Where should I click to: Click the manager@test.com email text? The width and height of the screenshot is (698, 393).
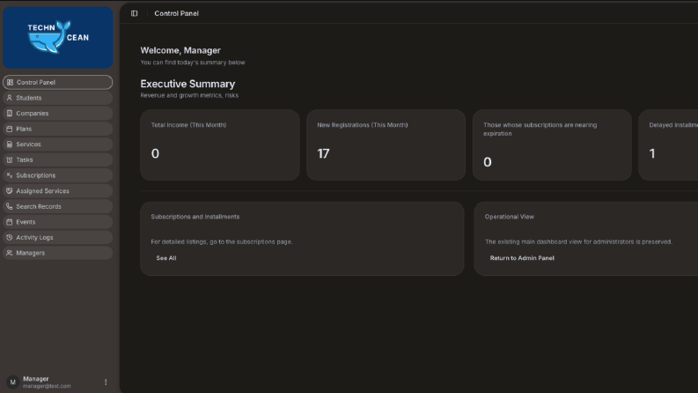[x=47, y=386]
